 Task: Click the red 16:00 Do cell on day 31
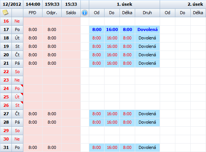(x=112, y=147)
